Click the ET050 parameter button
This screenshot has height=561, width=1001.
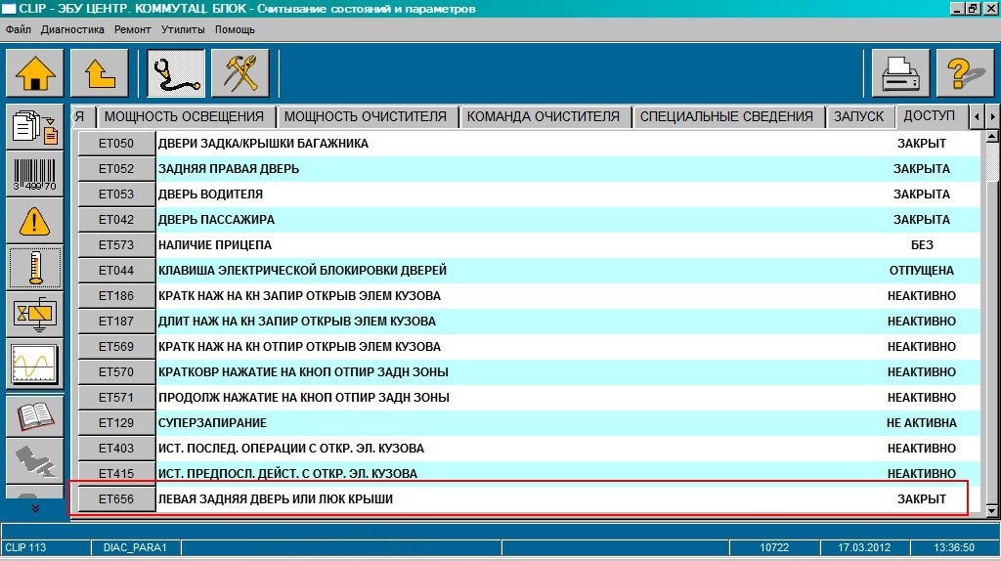click(116, 144)
